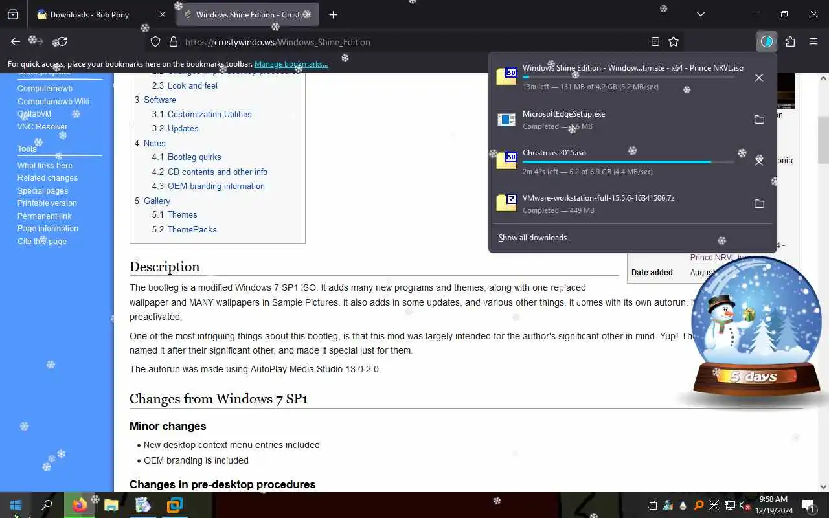Open the Permanent link

44,216
